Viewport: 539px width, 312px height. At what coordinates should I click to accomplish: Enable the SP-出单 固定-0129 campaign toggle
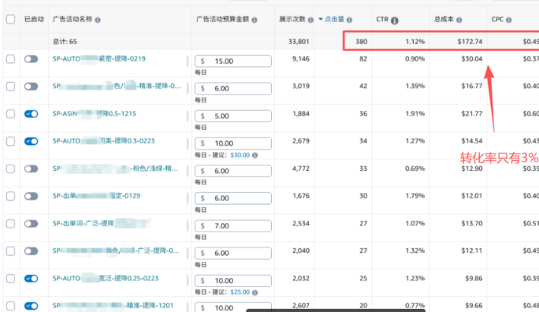(x=31, y=196)
